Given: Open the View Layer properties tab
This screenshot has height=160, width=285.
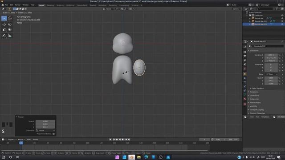Looking at the screenshot, I should pos(244,60).
